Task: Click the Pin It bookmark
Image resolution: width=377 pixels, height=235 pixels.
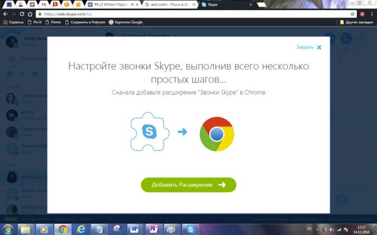Action: coord(35,22)
